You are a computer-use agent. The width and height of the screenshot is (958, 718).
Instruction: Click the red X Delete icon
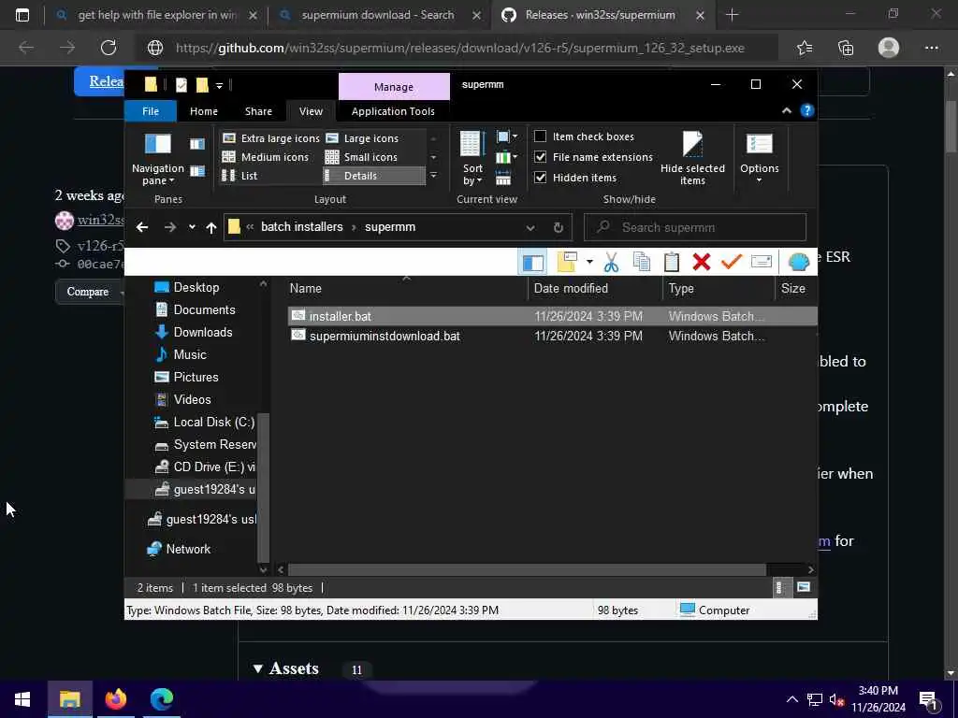click(702, 262)
